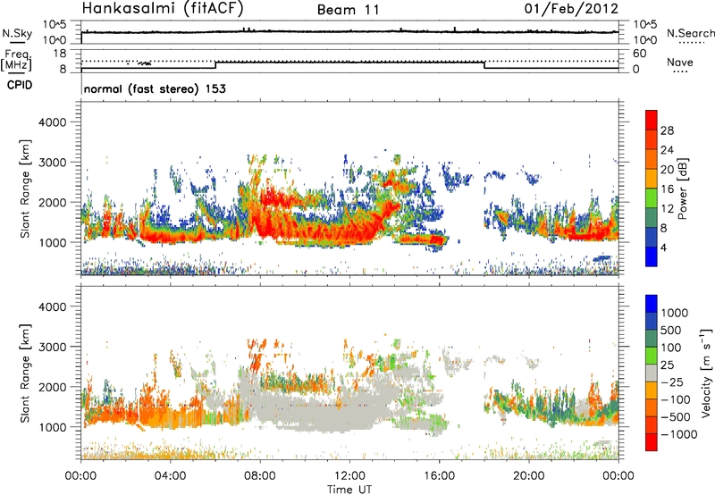The width and height of the screenshot is (715, 495).
Task: Click the 12:00 time axis tick label
Action: [x=349, y=475]
